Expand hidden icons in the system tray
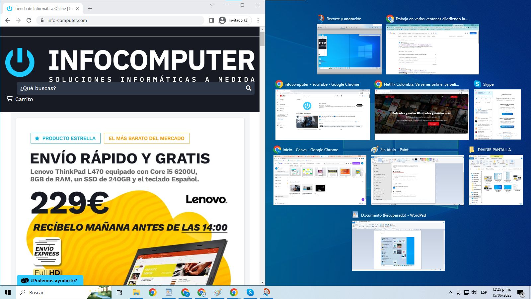 point(450,293)
